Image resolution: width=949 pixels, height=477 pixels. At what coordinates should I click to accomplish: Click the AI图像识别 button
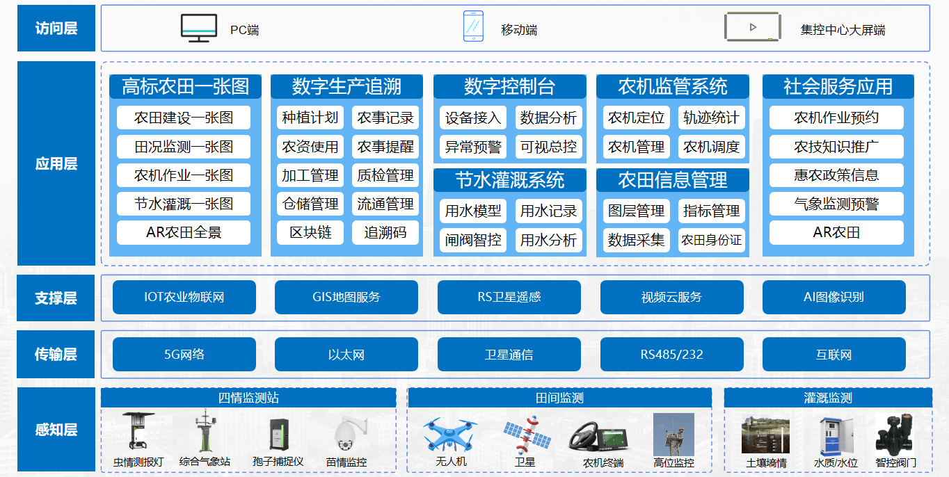tap(834, 298)
